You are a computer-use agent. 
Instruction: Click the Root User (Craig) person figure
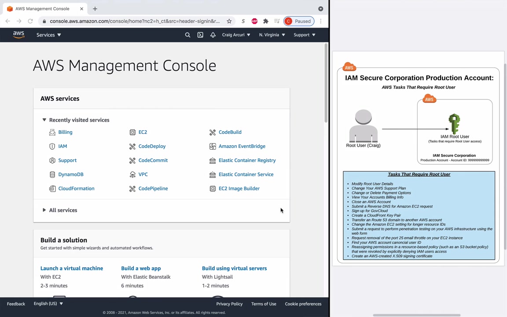(x=363, y=126)
